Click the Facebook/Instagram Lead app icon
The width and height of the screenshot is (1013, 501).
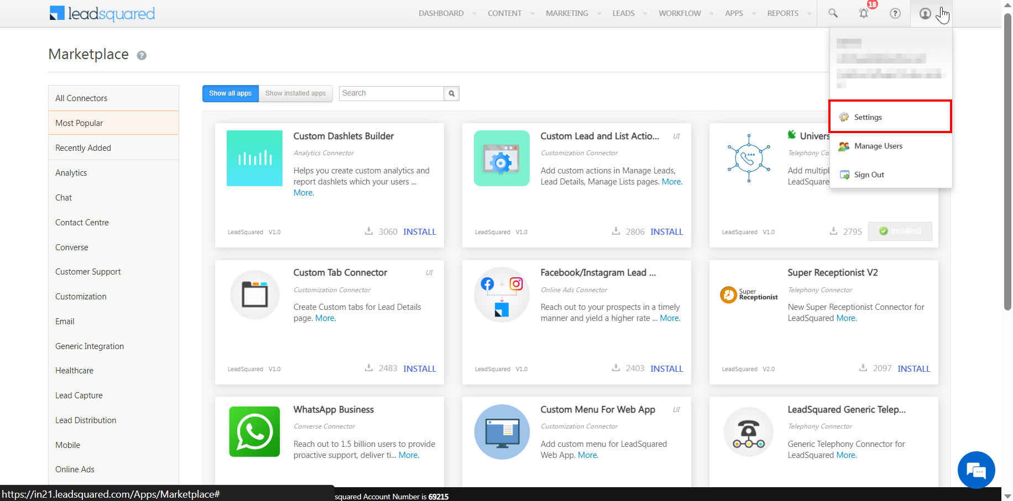[x=502, y=295]
